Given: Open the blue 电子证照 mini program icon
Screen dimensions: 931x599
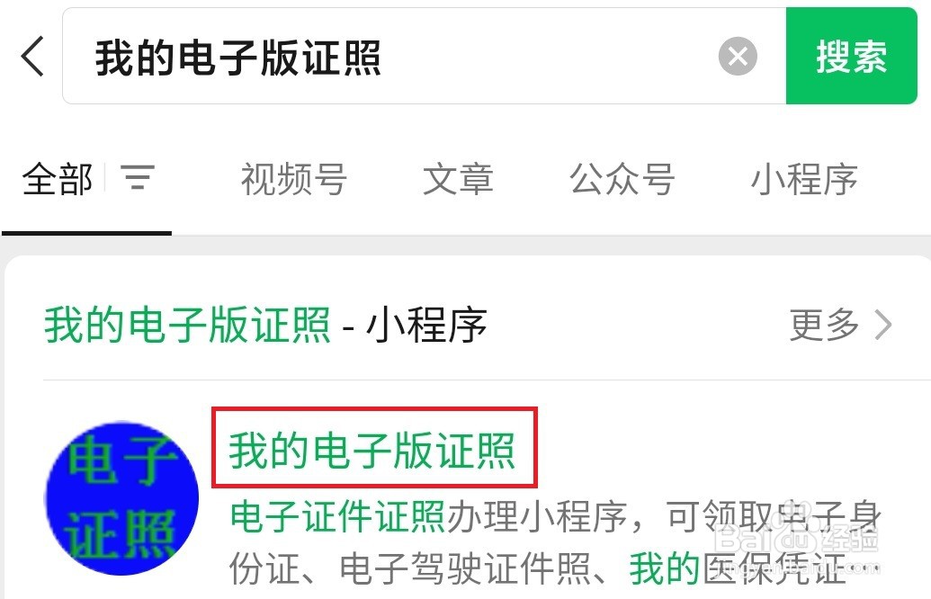Looking at the screenshot, I should tap(122, 498).
